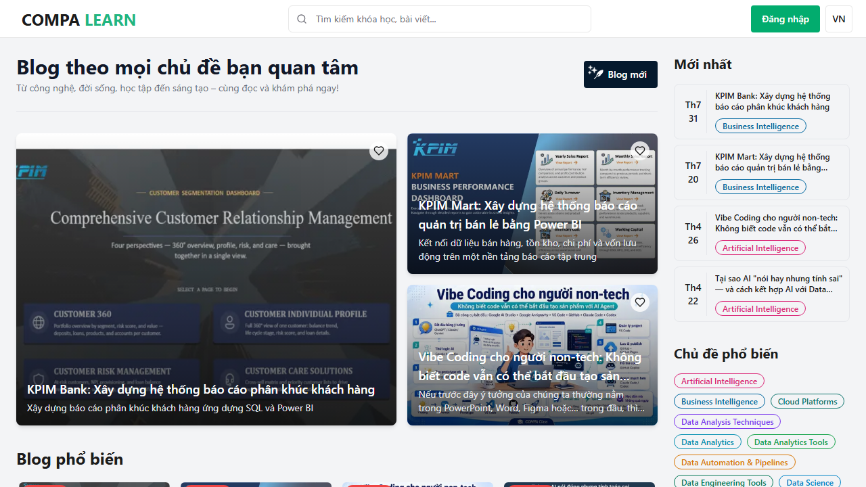This screenshot has width=866, height=487.
Task: Create a new post with Blog mới
Action: (x=620, y=74)
